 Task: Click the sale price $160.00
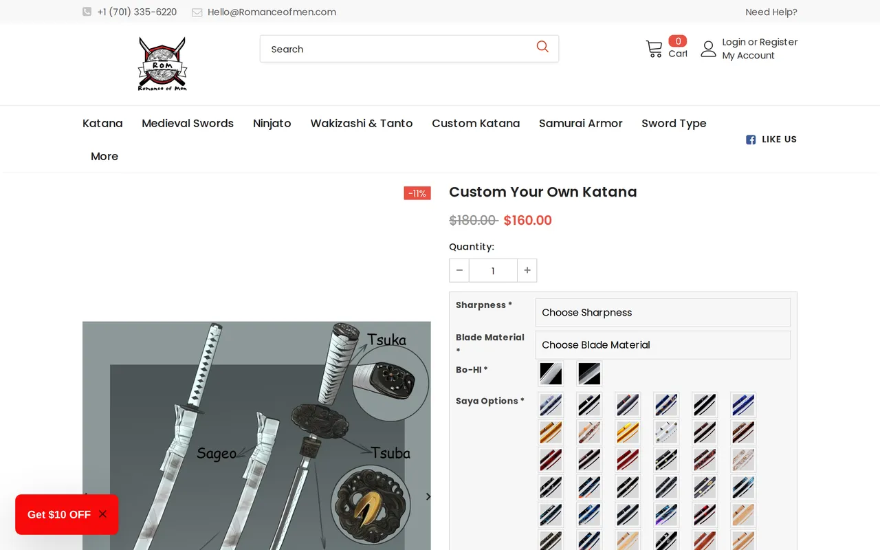point(528,221)
